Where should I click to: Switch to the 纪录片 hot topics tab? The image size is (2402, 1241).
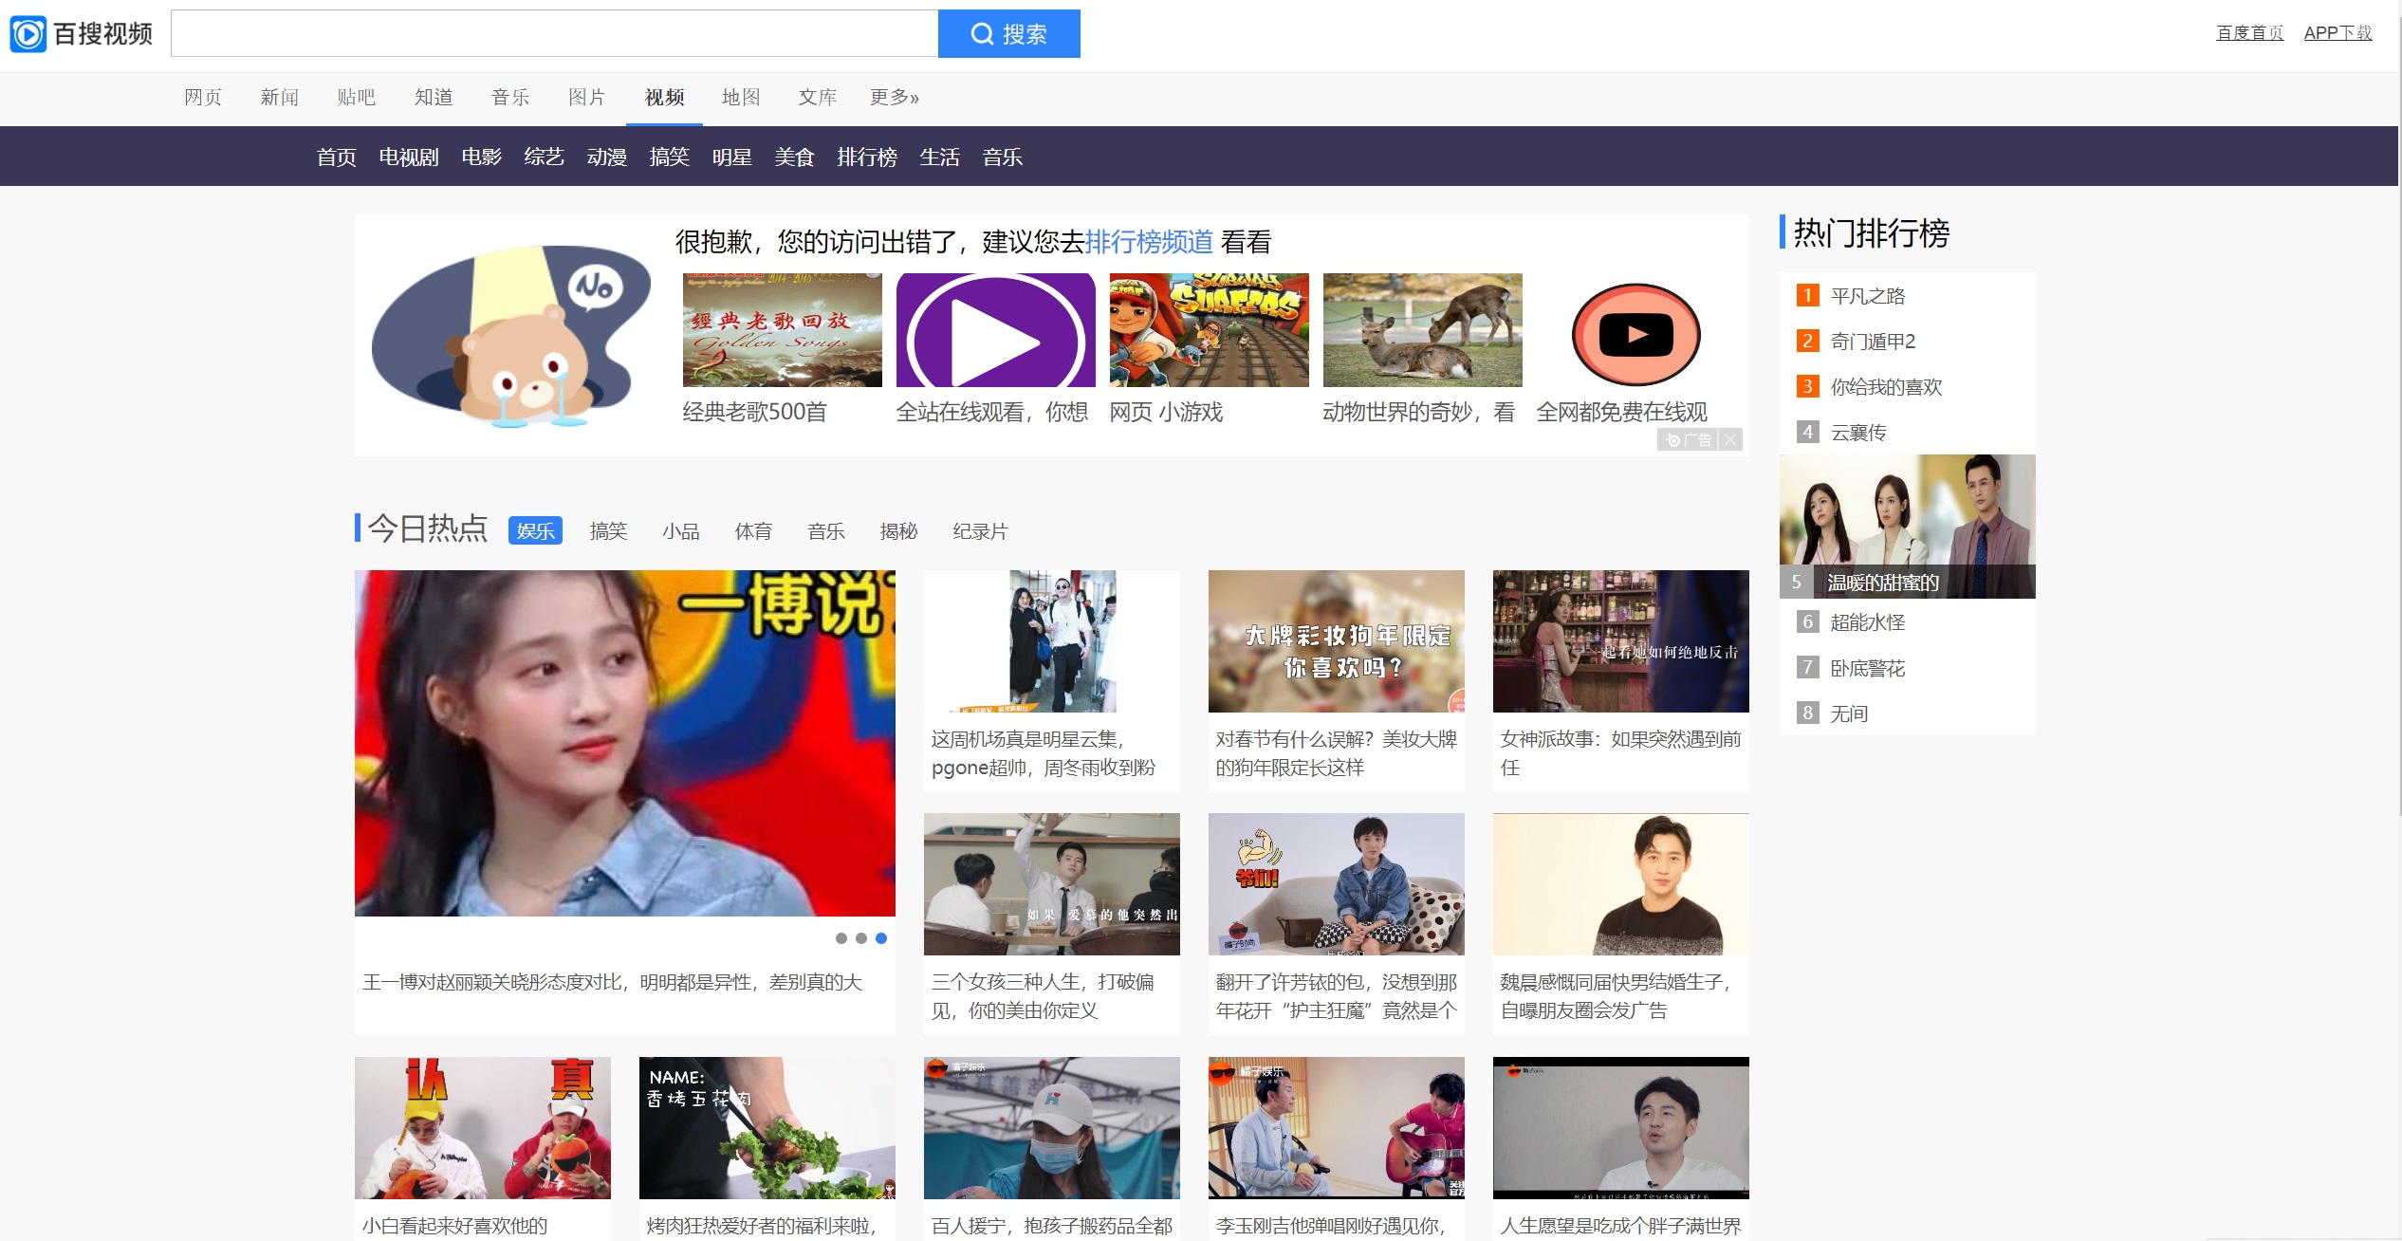point(980,531)
